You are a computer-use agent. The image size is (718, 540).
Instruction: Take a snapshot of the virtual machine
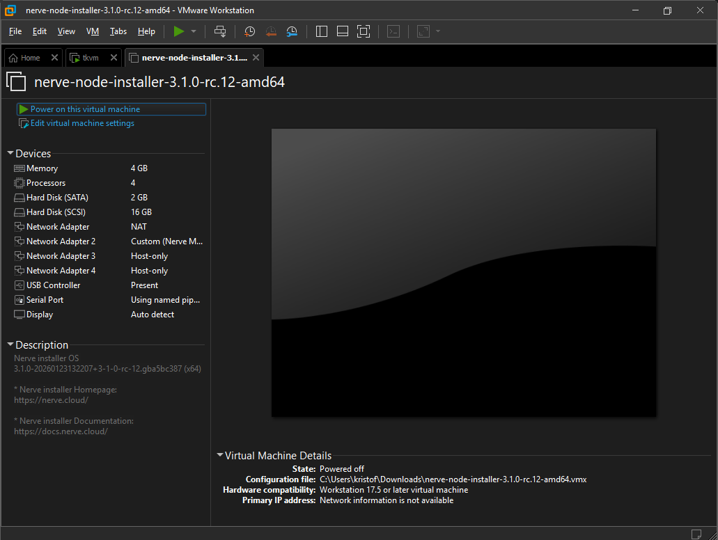coord(249,31)
